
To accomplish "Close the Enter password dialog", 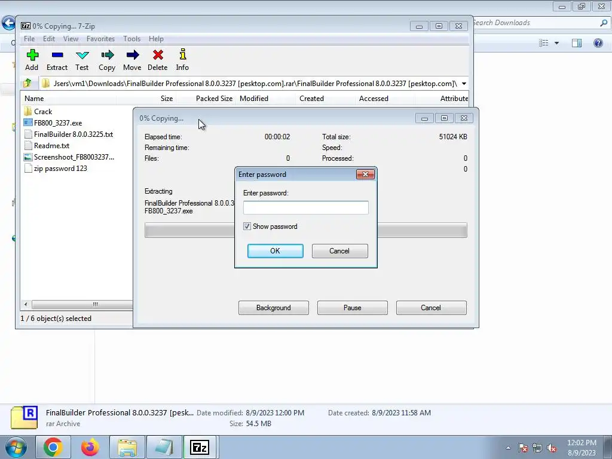I will pos(365,174).
